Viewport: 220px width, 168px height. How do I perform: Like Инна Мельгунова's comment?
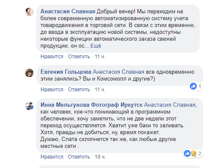tap(52, 157)
